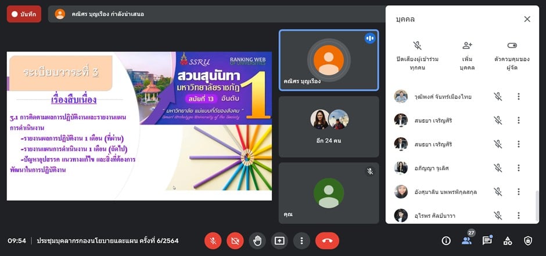Click the red บันทึก record button

24,14
